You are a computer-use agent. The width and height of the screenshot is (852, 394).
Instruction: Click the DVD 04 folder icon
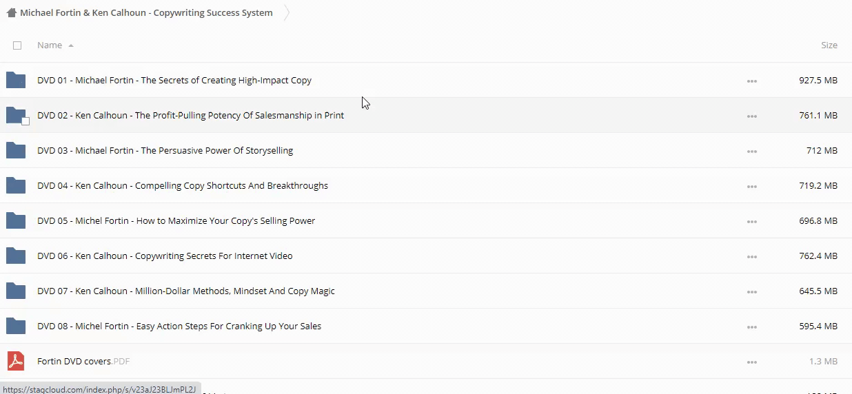pyautogui.click(x=15, y=185)
